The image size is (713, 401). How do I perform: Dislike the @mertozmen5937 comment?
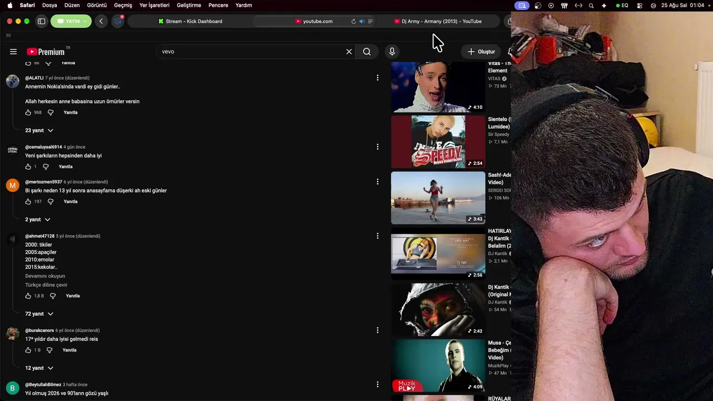(x=50, y=202)
